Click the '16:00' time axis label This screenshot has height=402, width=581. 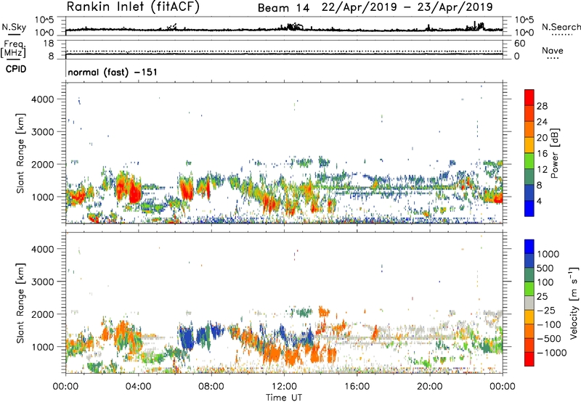click(357, 387)
